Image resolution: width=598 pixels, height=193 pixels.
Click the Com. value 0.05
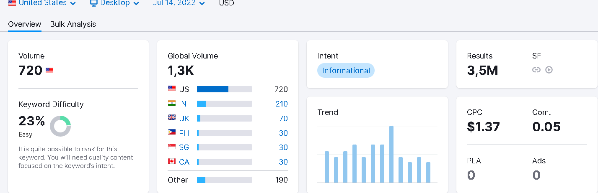click(x=546, y=127)
